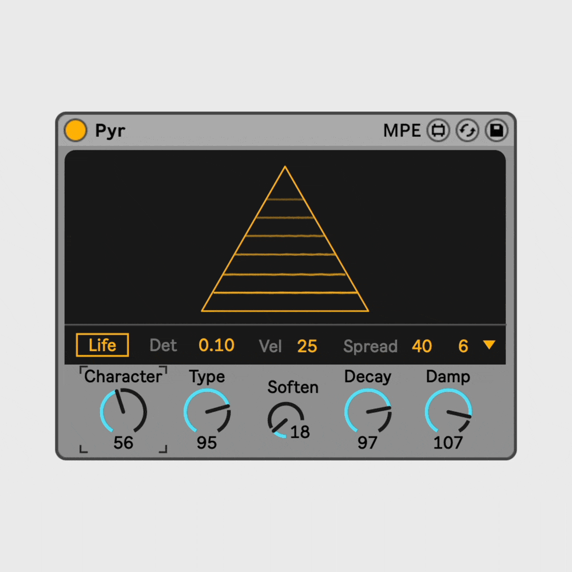Save the current Pyr preset
The width and height of the screenshot is (572, 572).
click(x=496, y=130)
